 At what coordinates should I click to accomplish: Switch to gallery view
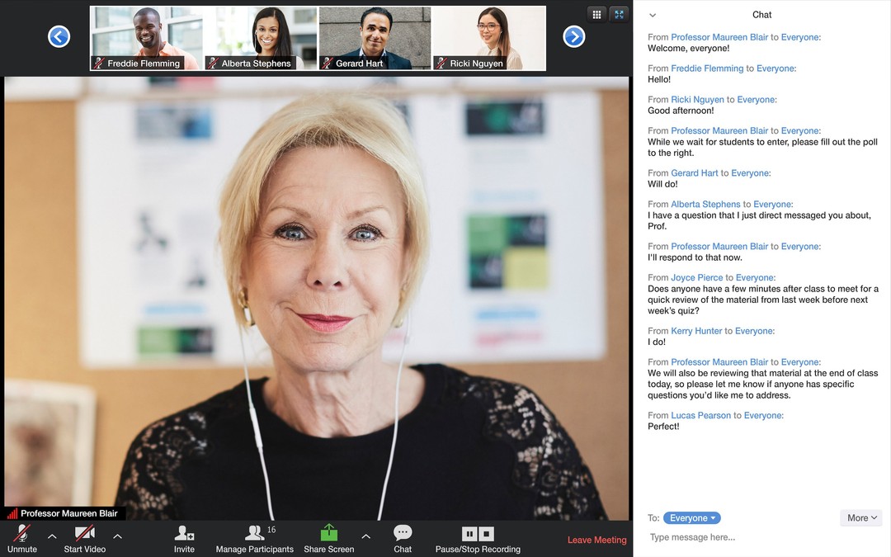(x=596, y=14)
